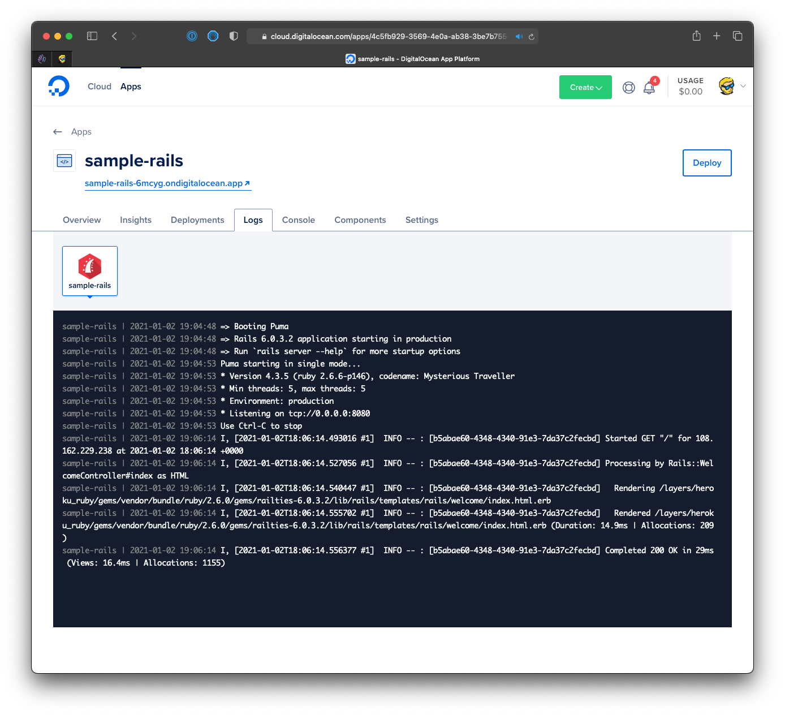
Task: Click the Safari share icon
Action: coord(696,36)
